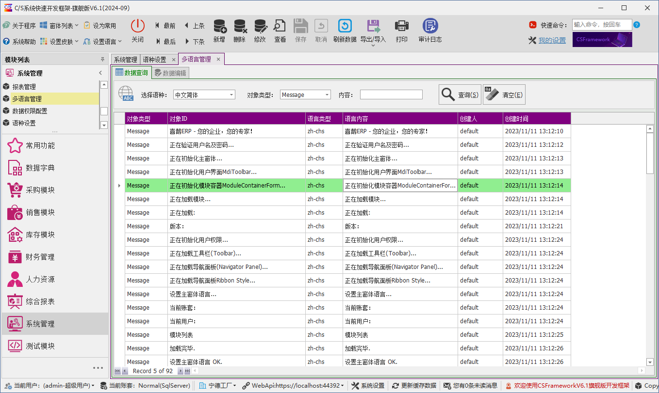This screenshot has width=659, height=393.
Task: Click next record arrow in grid navigator
Action: coord(181,371)
